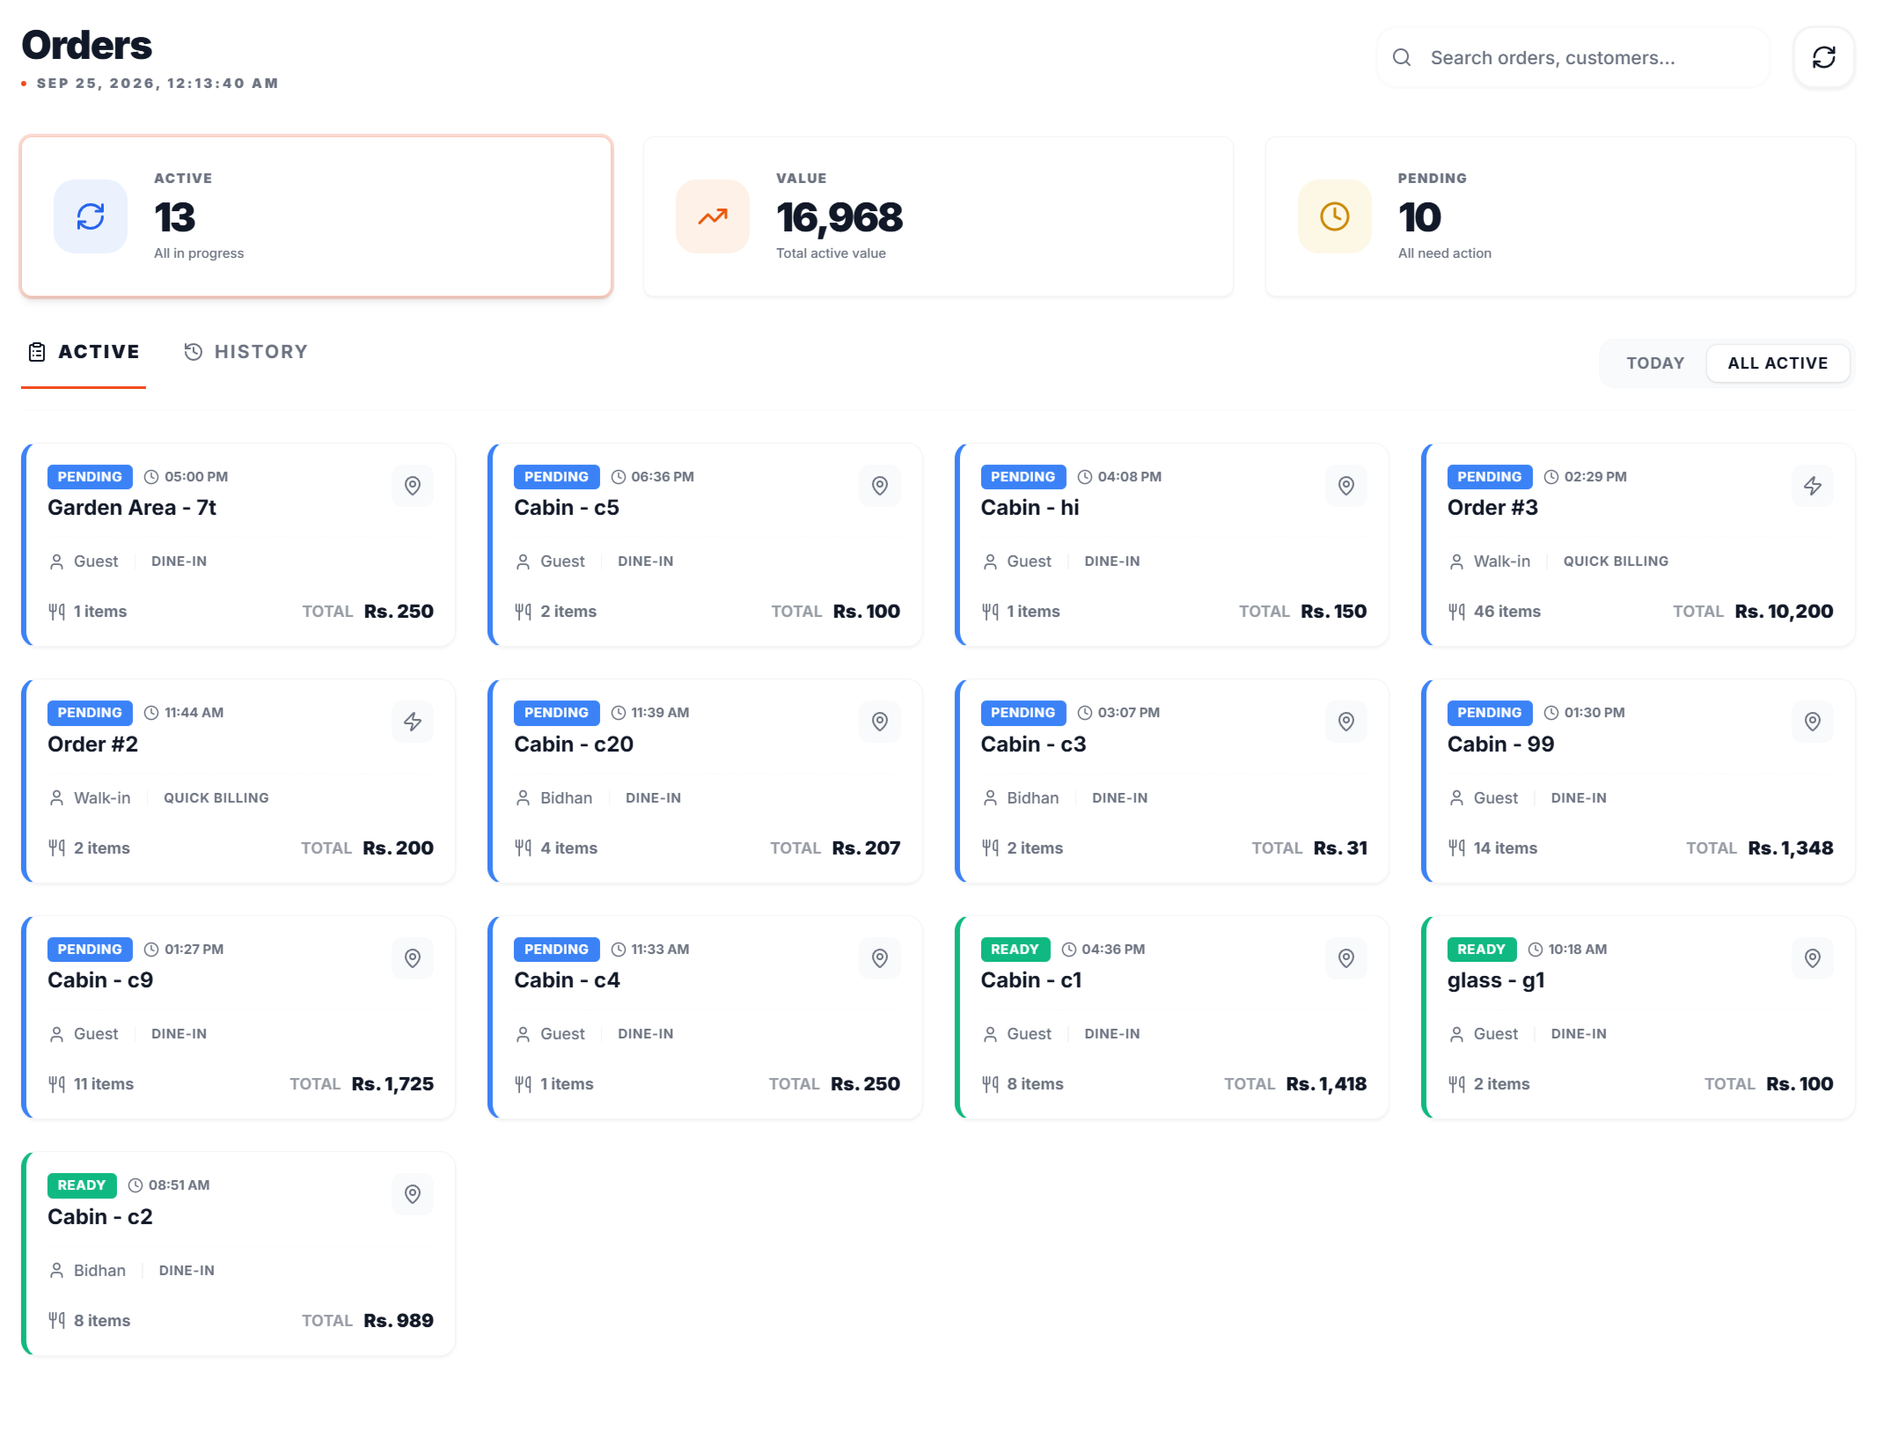
Task: Open the glass - g1 order title
Action: [1496, 981]
